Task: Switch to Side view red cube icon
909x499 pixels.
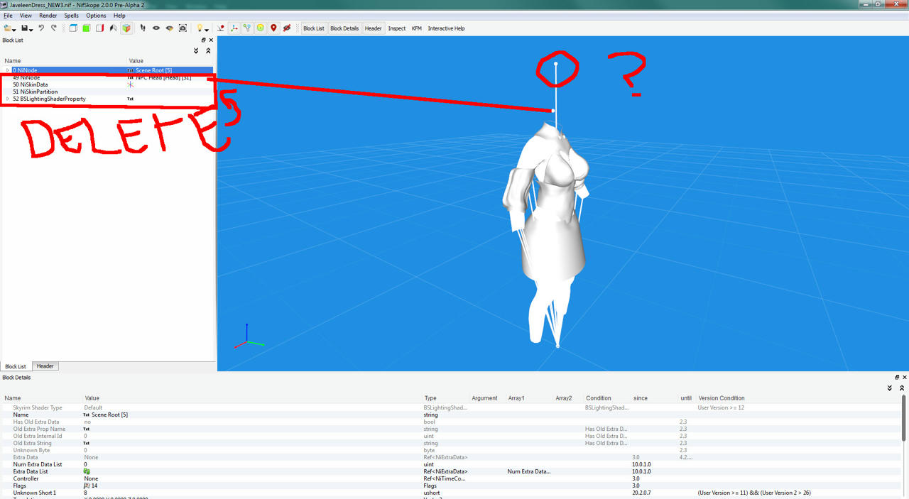Action: [99, 28]
